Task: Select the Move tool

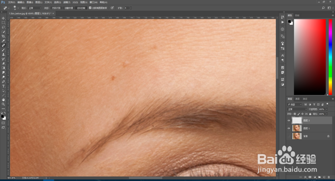Action: 3,18
